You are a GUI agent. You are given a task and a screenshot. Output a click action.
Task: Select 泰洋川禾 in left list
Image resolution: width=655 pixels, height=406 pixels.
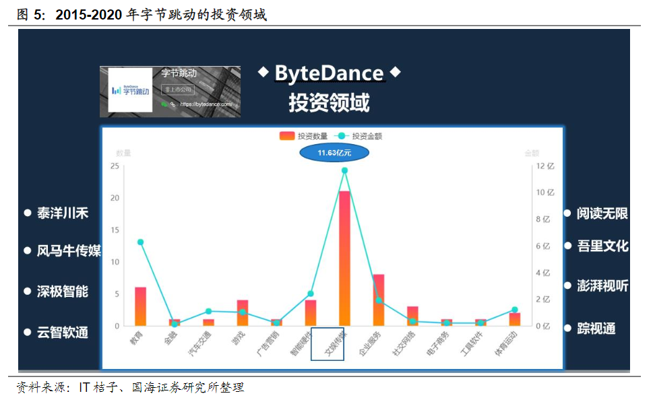tap(63, 213)
